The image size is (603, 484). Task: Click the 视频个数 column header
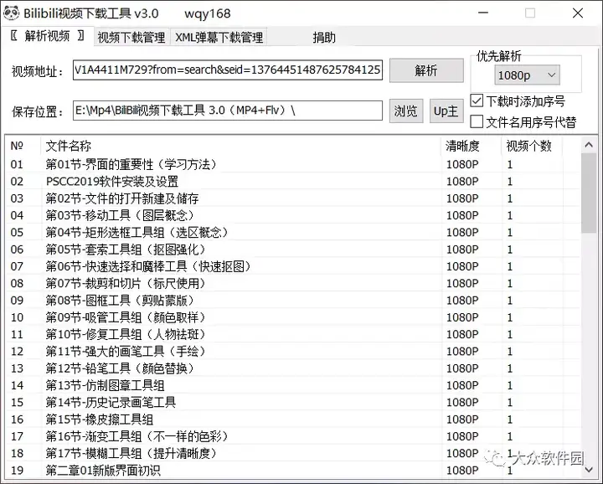pos(533,146)
